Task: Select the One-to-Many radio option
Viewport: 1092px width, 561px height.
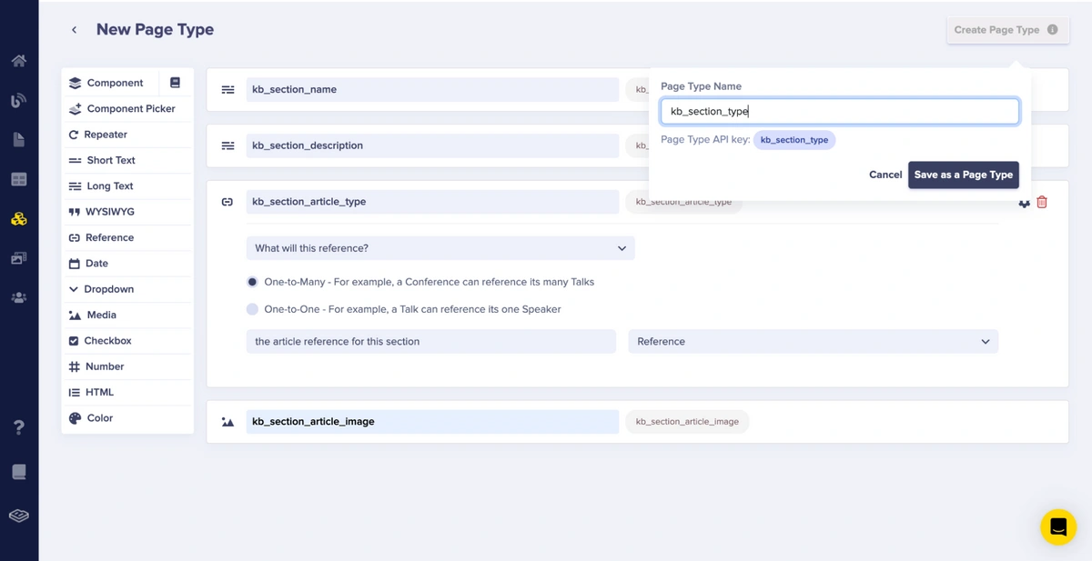Action: (253, 282)
